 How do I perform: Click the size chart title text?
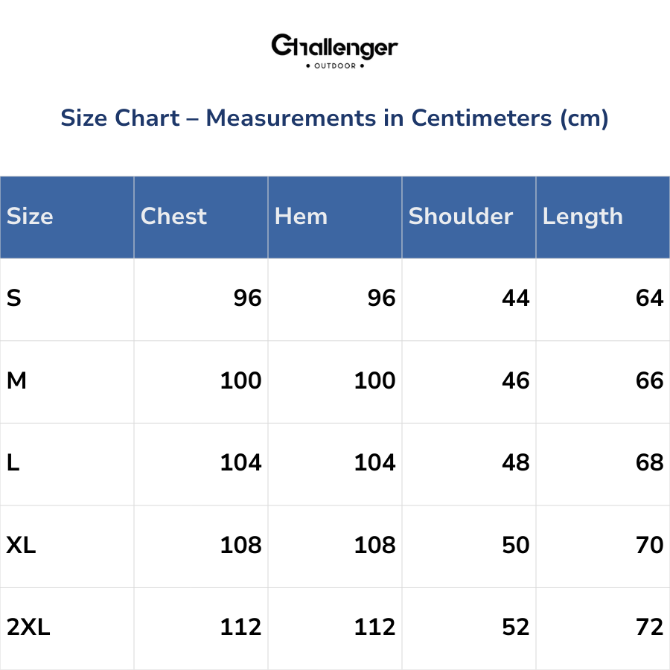(x=334, y=118)
